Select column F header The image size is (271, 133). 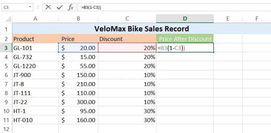pos(257,19)
